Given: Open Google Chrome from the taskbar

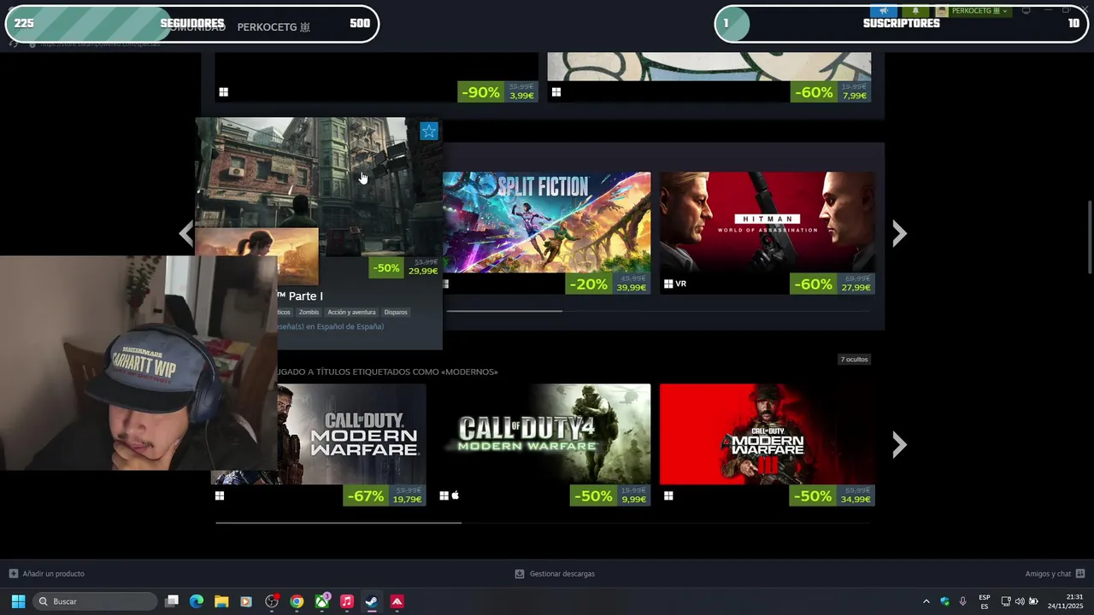Looking at the screenshot, I should [297, 601].
